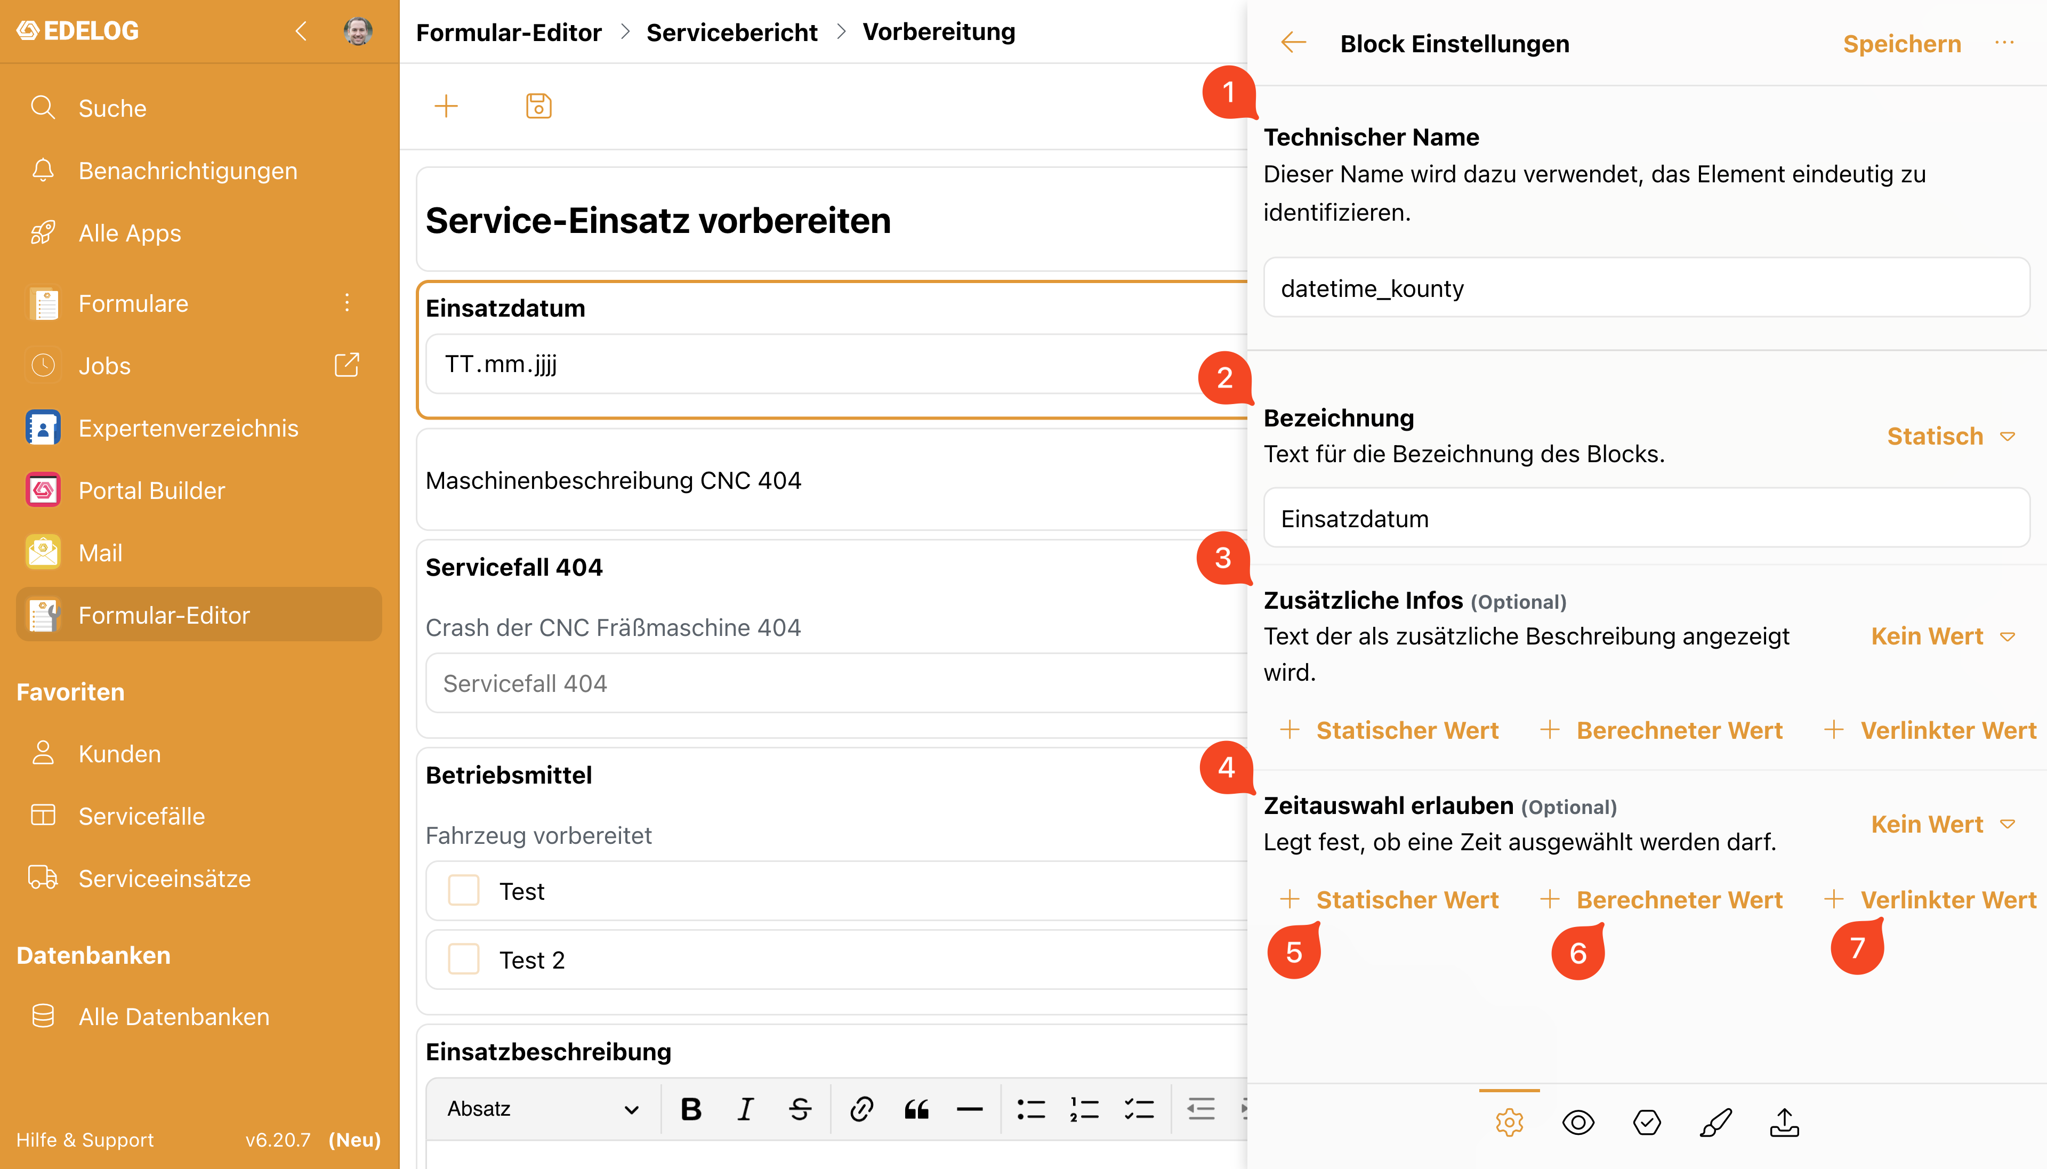The image size is (2047, 1169).
Task: Switch to the validation checkmark tab
Action: (x=1647, y=1122)
